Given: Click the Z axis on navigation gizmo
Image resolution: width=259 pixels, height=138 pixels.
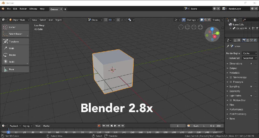Looking at the screenshot, I should 212,29.
